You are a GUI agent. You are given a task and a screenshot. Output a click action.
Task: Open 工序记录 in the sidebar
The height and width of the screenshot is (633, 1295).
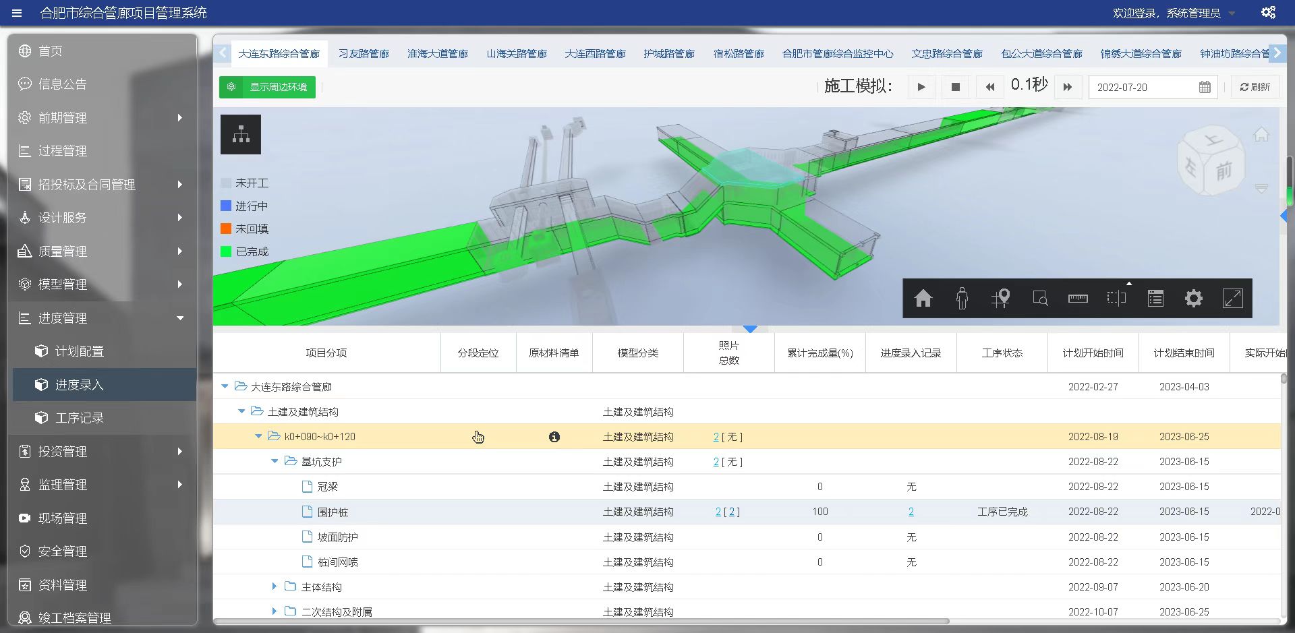pyautogui.click(x=79, y=418)
